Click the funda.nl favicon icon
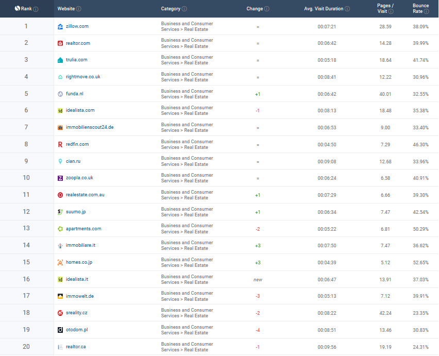The image size is (439, 356). click(60, 94)
